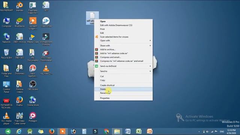Click the ENG language indicator

point(222,132)
